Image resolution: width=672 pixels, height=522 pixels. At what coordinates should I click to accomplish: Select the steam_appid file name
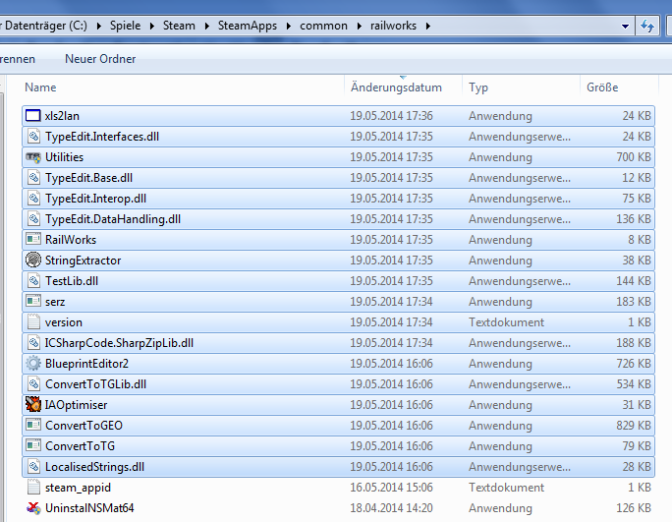click(x=78, y=488)
